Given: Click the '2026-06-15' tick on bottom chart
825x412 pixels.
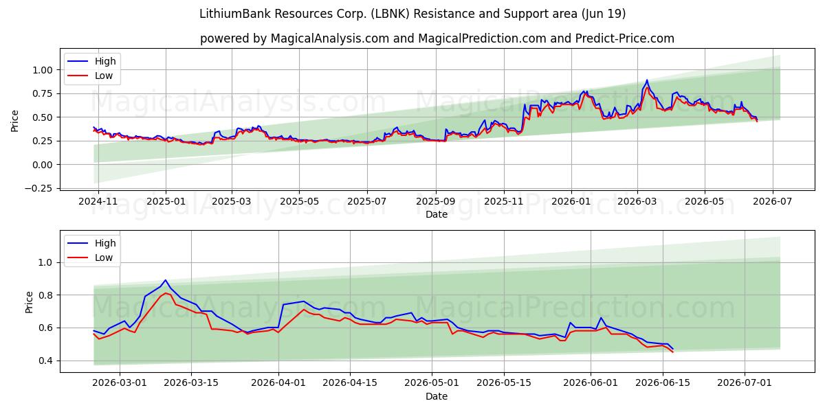Looking at the screenshot, I should 663,383.
